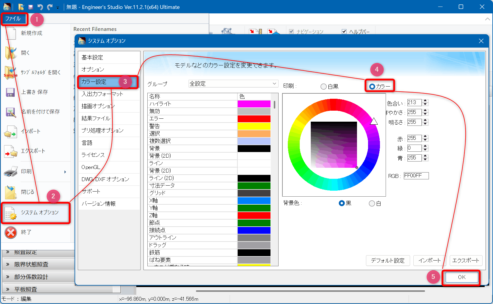Viewport: 493px width, 304px height.
Task: Select オプション in the options list
Action: (x=109, y=70)
